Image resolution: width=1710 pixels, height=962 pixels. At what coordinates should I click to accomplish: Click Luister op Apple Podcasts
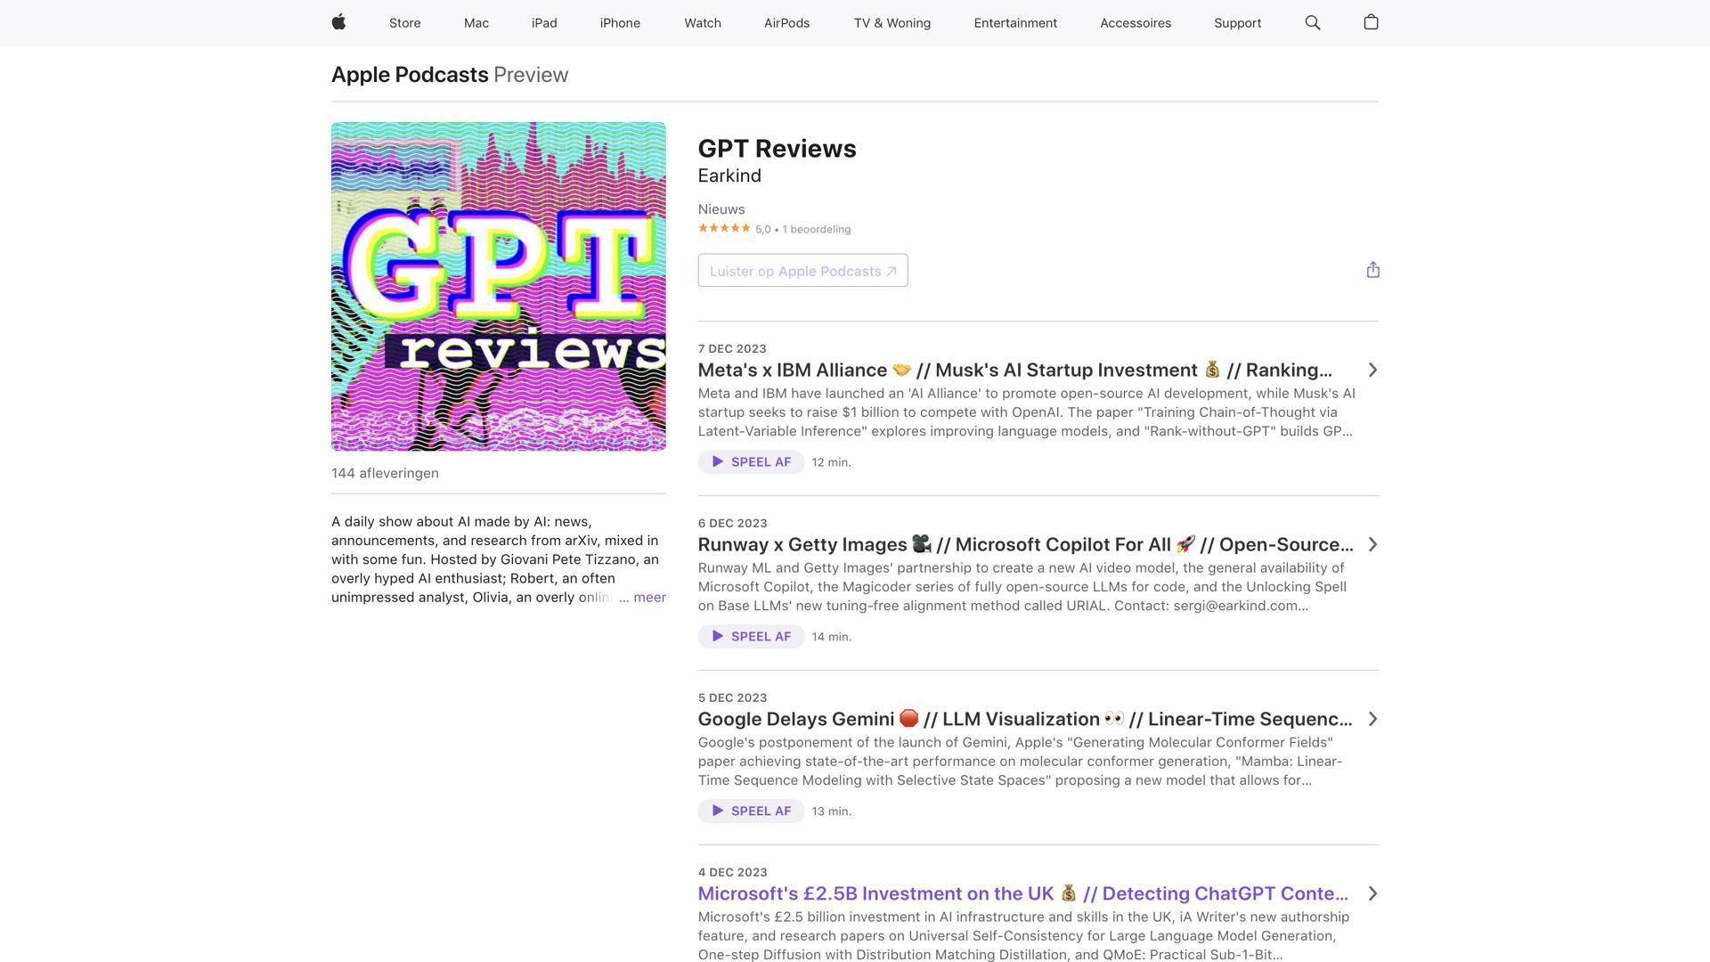[x=802, y=270]
